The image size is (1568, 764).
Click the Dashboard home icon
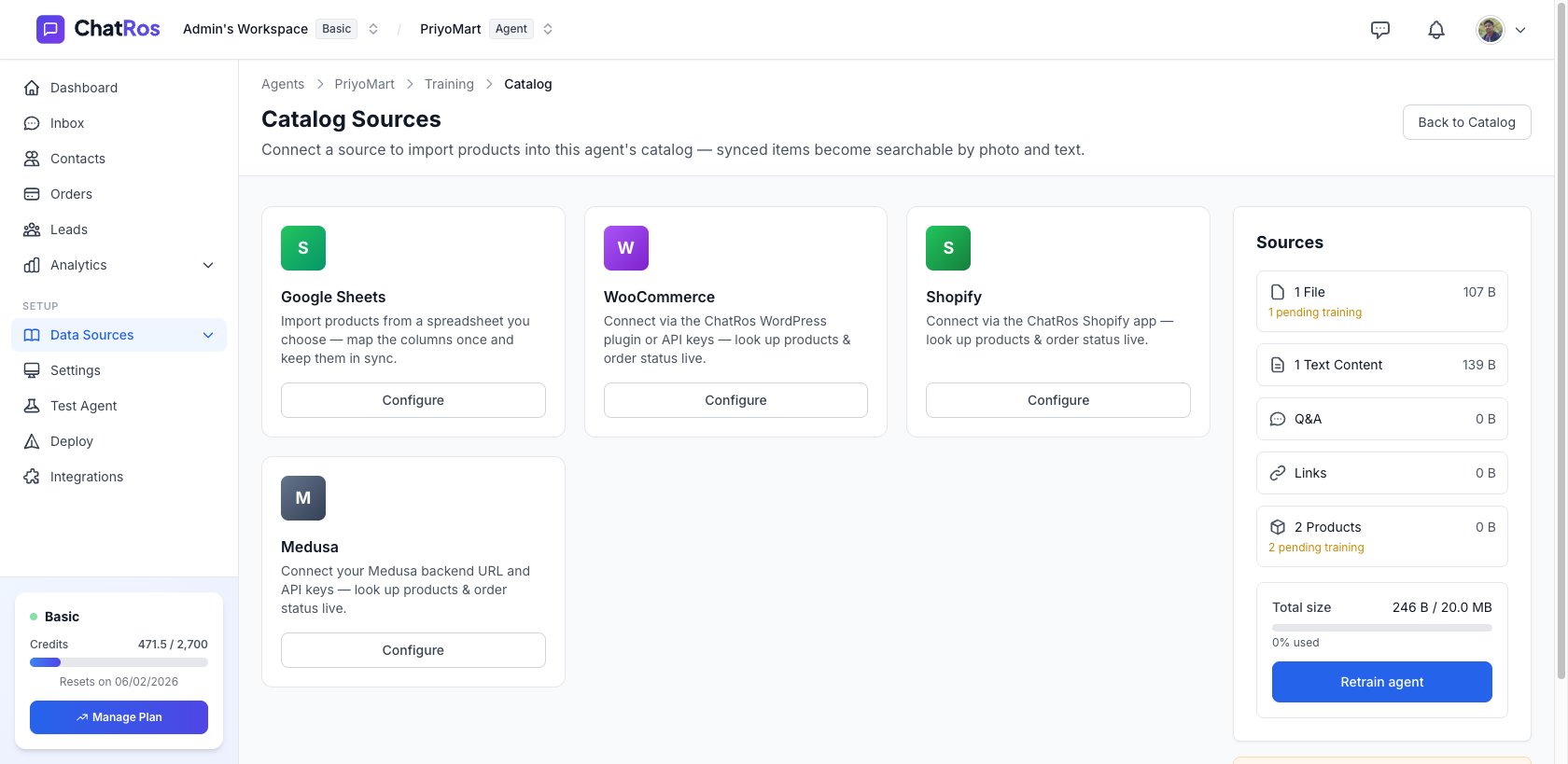tap(32, 88)
